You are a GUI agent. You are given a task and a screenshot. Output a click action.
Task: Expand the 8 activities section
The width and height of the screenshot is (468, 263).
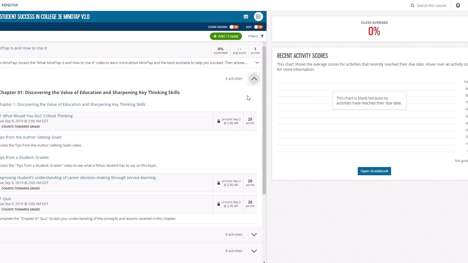[x=254, y=251]
